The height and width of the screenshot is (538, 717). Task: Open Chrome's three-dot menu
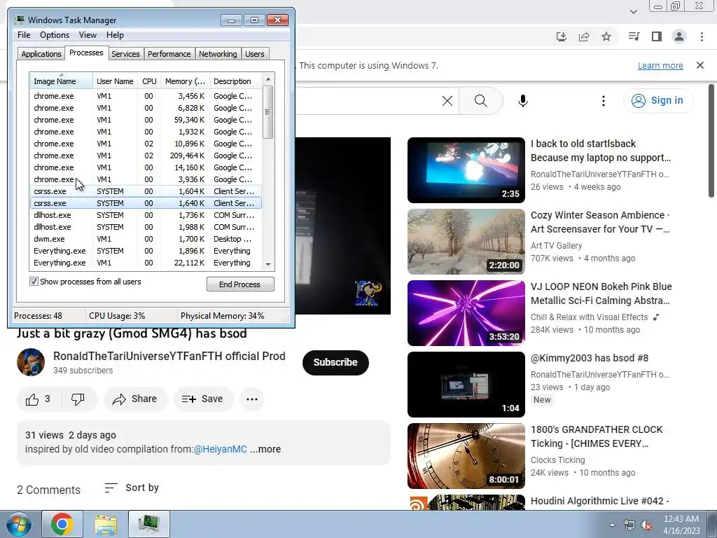[x=702, y=36]
